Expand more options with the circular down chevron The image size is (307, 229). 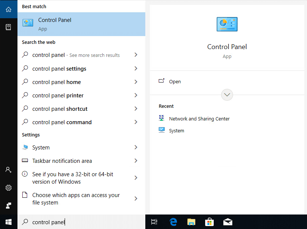[x=227, y=95]
